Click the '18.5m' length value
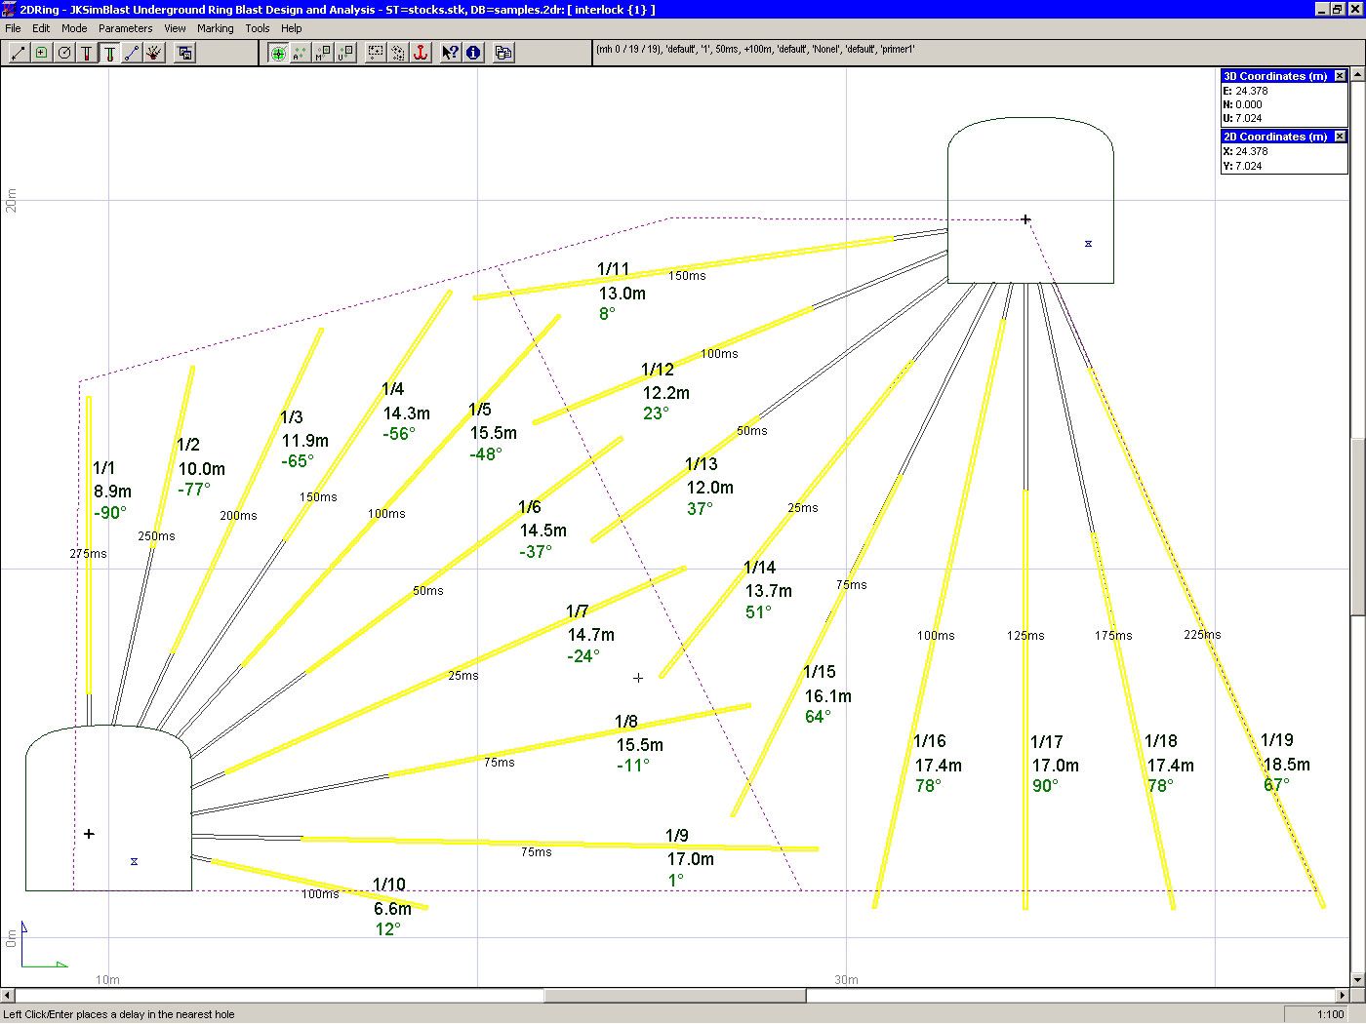 point(1286,765)
